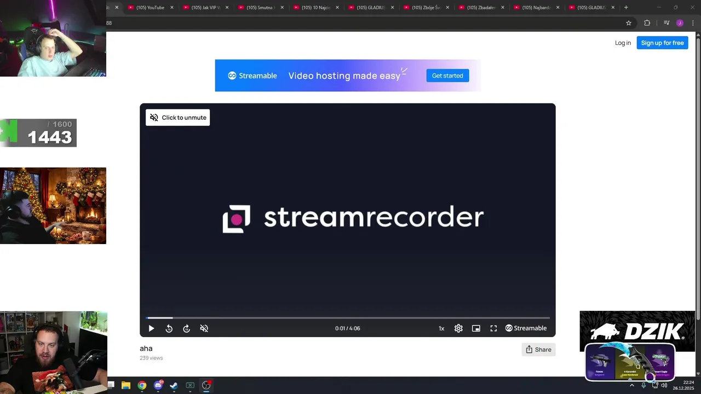Click Sign up for free
This screenshot has height=394, width=701.
(x=662, y=43)
